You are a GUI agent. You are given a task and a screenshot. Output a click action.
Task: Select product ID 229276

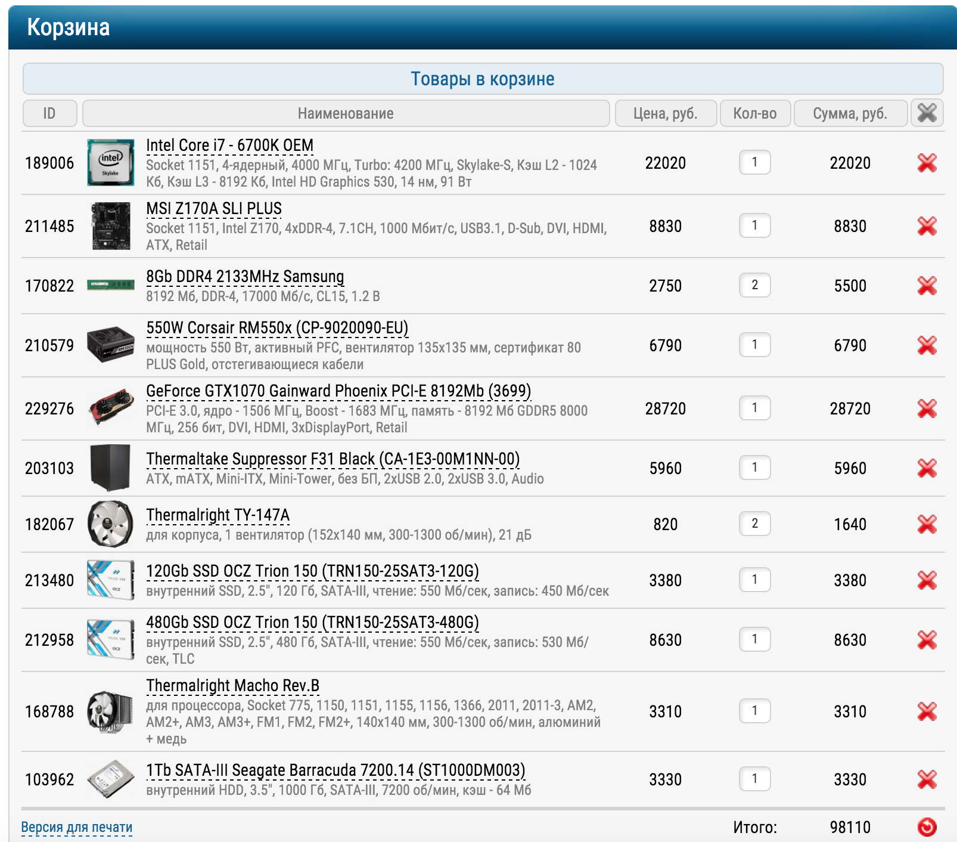coord(49,408)
